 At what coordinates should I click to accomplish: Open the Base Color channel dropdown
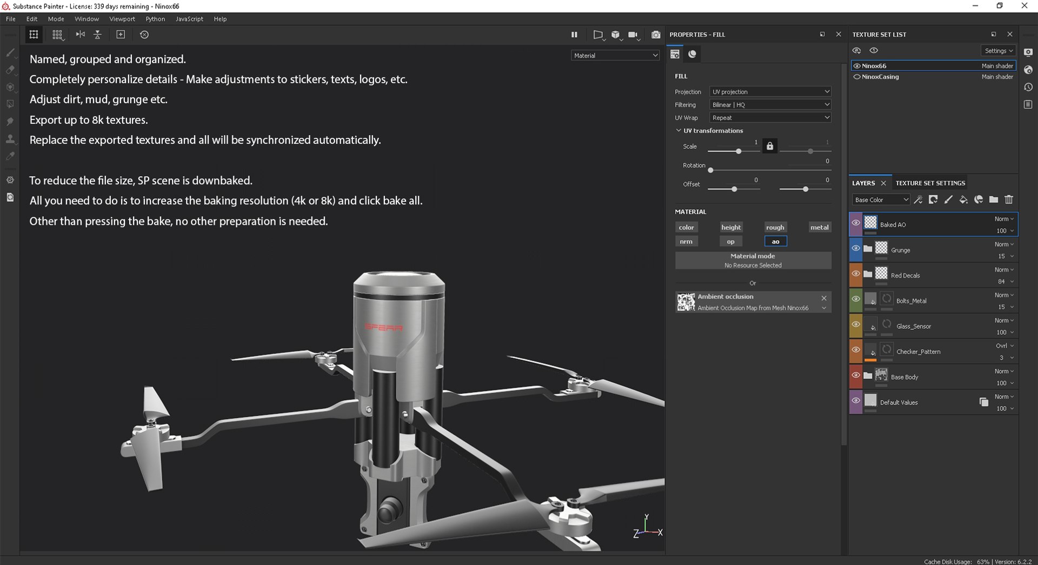tap(881, 200)
